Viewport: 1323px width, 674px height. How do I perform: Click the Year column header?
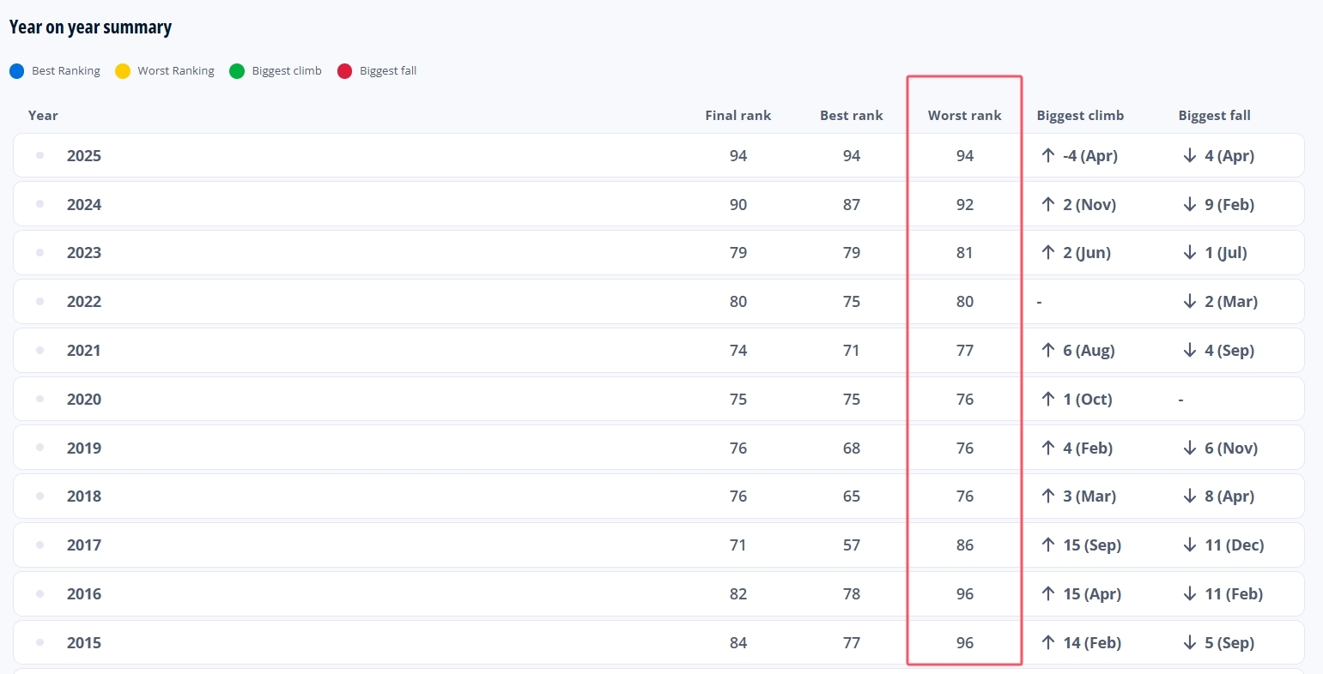[43, 116]
